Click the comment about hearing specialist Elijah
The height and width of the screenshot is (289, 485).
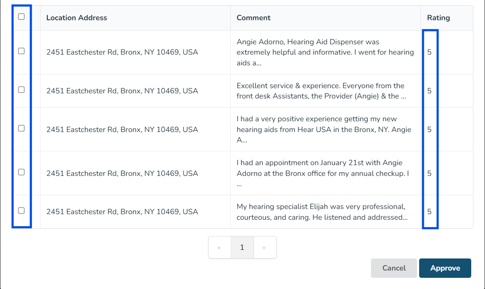tap(322, 212)
